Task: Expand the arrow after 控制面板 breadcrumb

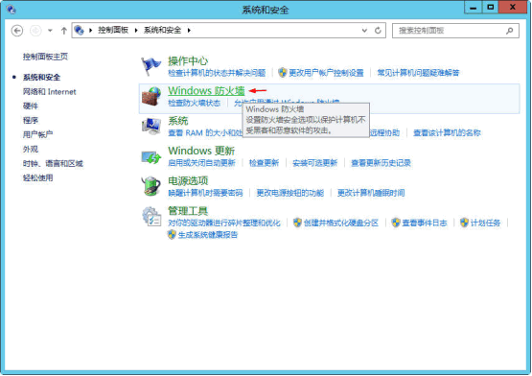Action: pyautogui.click(x=136, y=31)
